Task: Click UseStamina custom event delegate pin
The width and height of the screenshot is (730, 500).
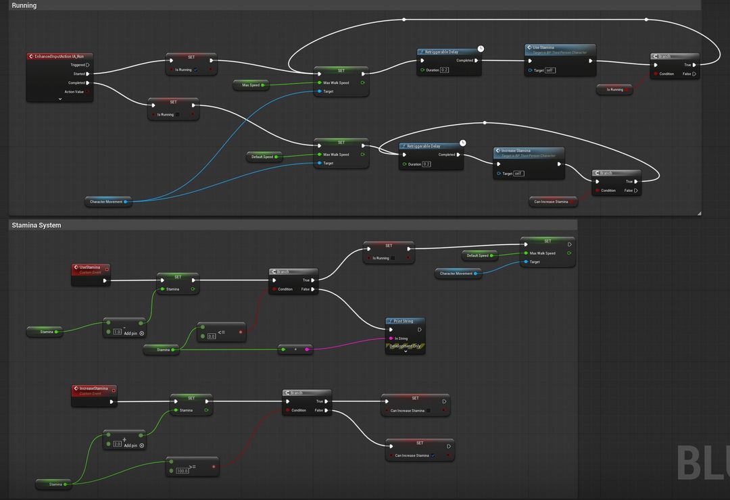Action: click(x=106, y=269)
